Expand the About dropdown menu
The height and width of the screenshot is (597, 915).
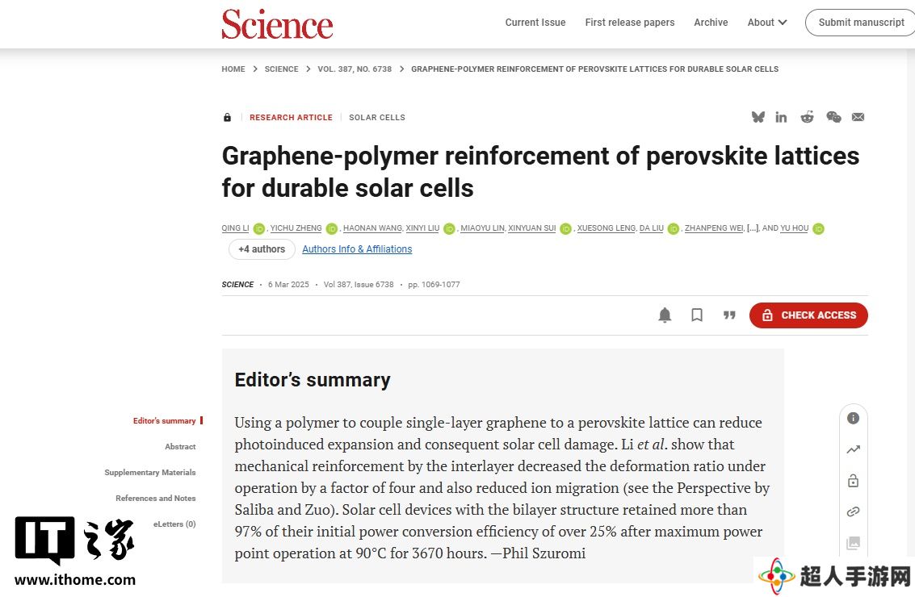[767, 23]
